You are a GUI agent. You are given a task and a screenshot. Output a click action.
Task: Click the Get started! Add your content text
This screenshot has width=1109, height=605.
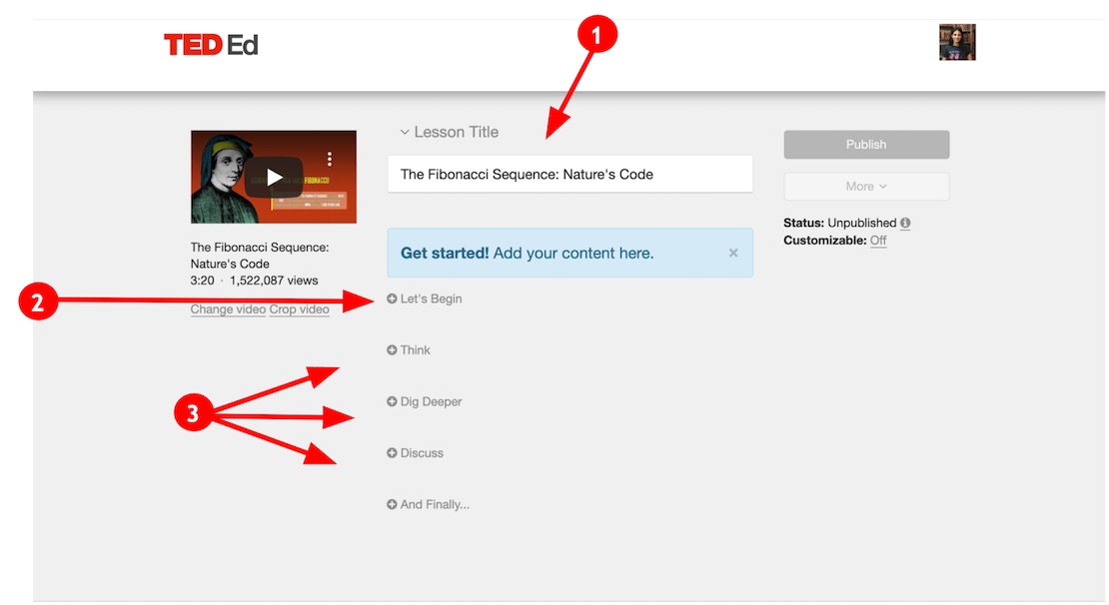click(x=527, y=253)
